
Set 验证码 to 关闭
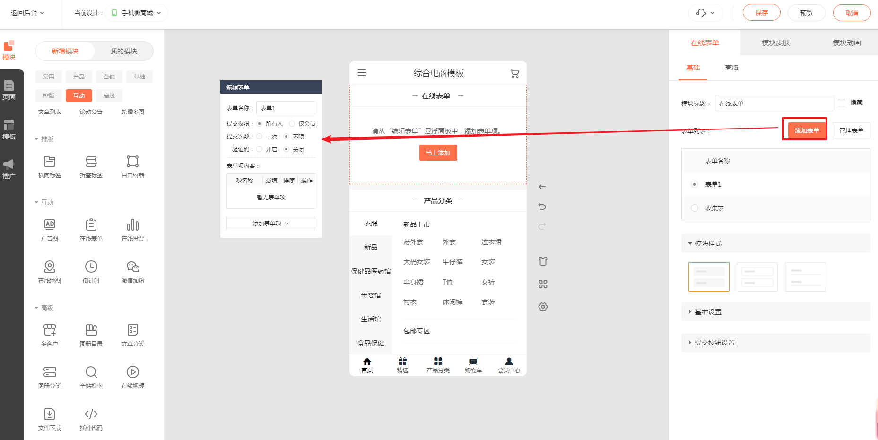click(286, 149)
